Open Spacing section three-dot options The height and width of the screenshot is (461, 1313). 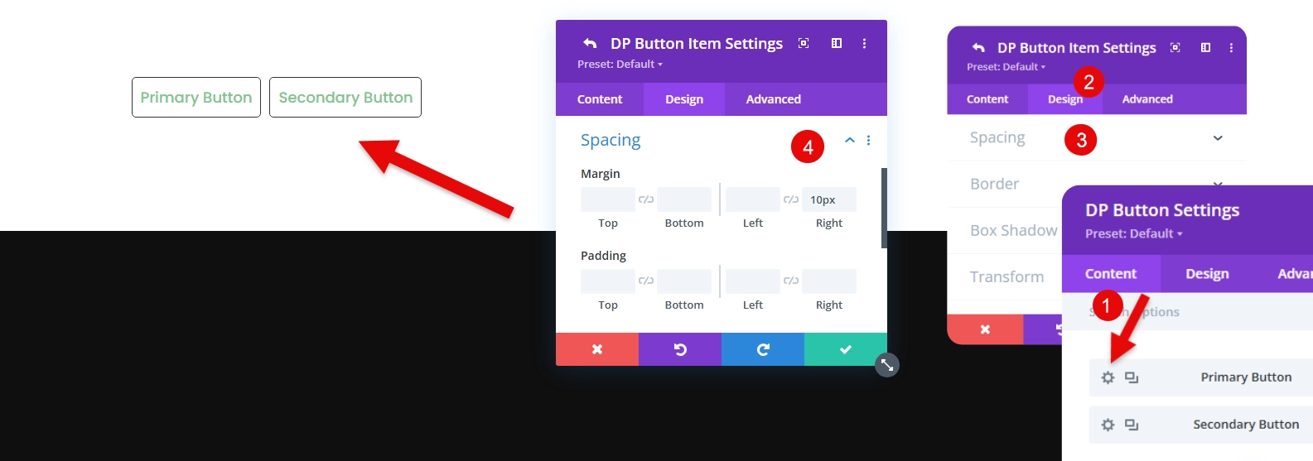point(868,141)
